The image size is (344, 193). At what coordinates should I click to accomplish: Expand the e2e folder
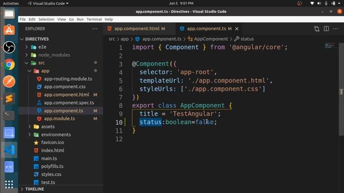tap(26, 47)
